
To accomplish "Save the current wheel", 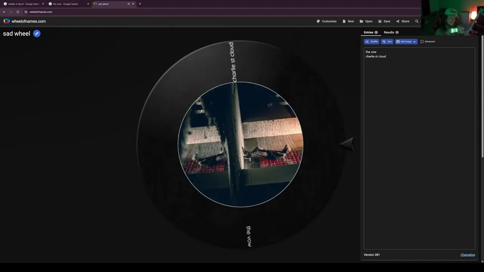I will (384, 21).
